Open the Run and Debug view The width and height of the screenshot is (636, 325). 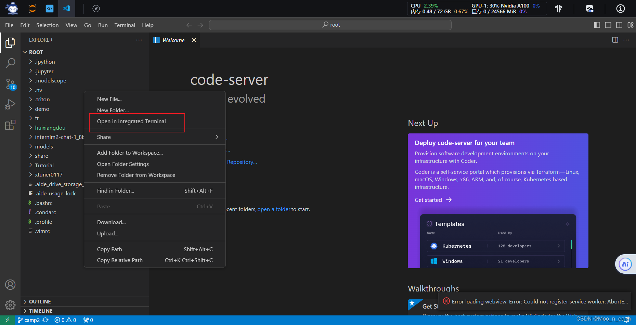click(x=10, y=104)
